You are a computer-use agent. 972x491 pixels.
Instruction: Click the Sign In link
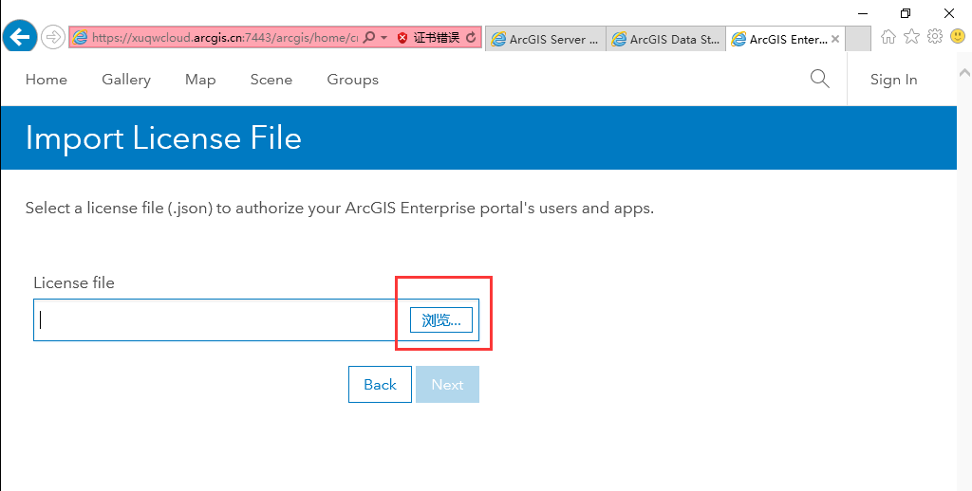tap(893, 80)
